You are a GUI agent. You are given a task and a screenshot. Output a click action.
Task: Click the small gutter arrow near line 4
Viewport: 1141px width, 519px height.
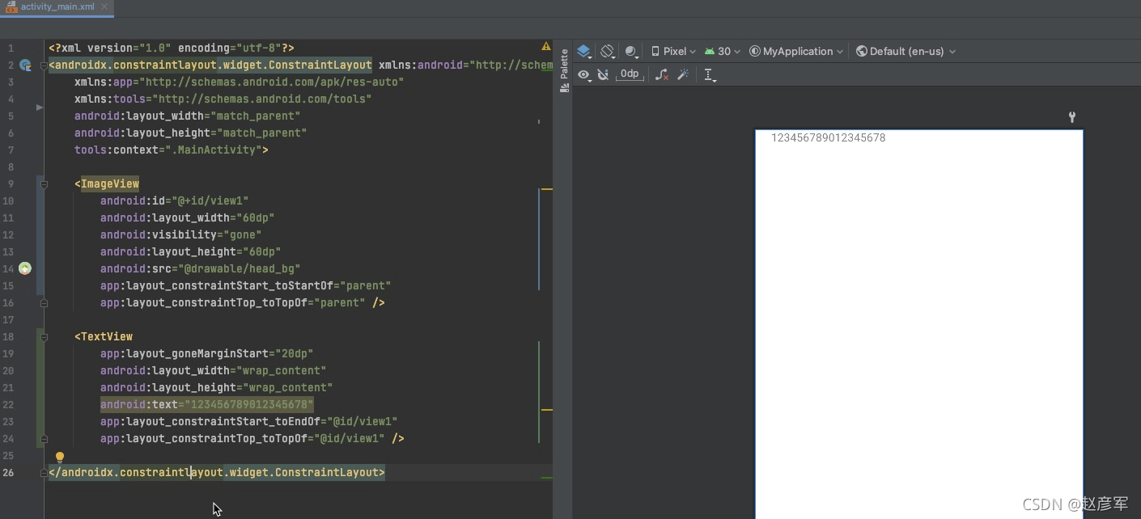(39, 107)
